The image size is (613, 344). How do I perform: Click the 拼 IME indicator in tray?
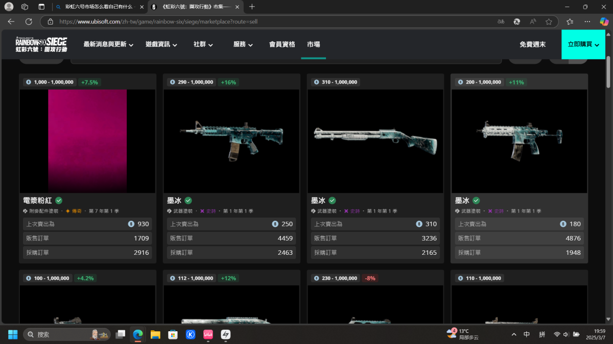[542, 334]
